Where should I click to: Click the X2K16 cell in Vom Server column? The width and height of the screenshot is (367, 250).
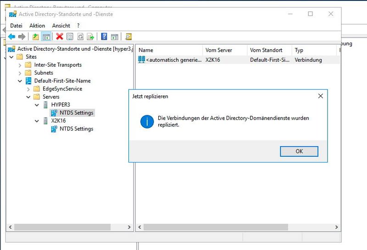click(x=213, y=60)
